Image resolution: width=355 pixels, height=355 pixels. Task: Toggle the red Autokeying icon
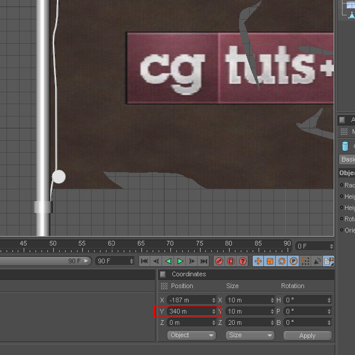(231, 261)
